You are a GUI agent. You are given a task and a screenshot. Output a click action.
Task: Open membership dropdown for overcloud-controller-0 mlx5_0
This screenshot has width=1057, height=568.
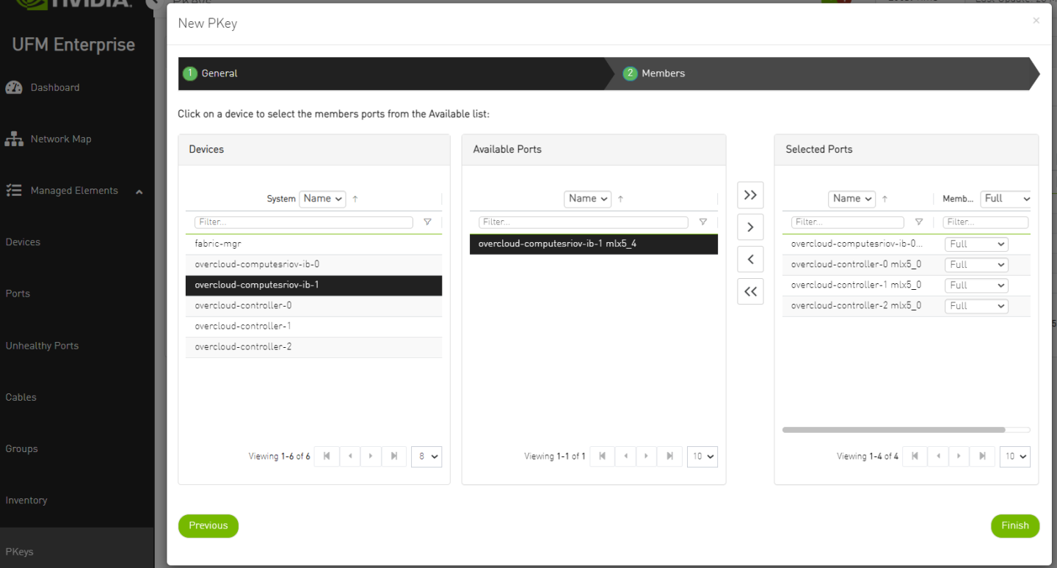976,265
